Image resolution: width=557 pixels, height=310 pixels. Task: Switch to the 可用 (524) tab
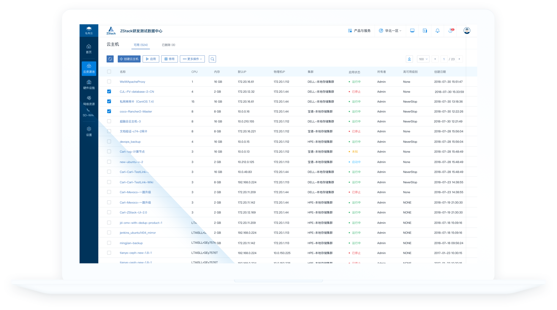140,45
